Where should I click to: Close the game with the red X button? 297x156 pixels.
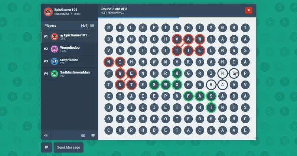pyautogui.click(x=248, y=10)
